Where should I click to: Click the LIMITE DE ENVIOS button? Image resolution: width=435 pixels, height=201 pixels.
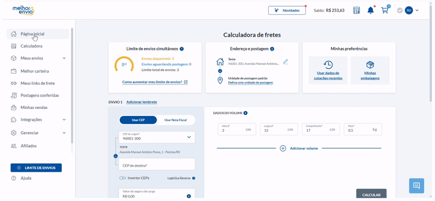point(36,168)
